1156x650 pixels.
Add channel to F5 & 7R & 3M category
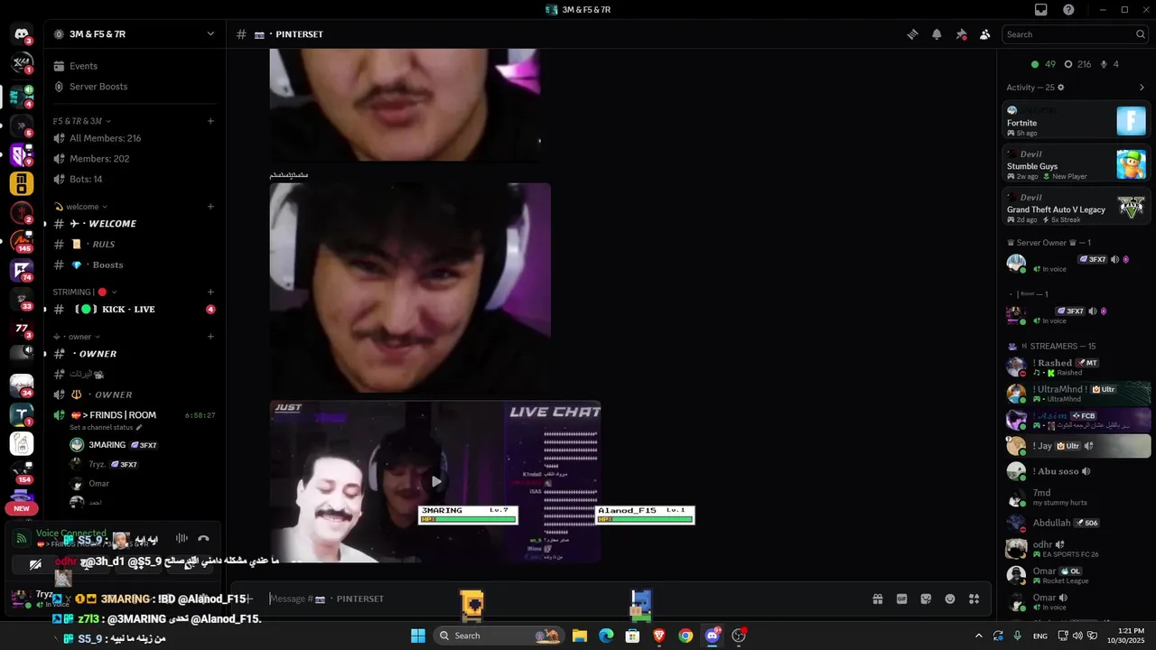[x=210, y=121]
